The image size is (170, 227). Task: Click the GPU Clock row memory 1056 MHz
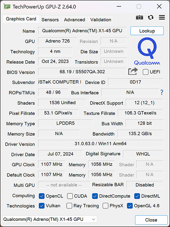(x=102, y=164)
